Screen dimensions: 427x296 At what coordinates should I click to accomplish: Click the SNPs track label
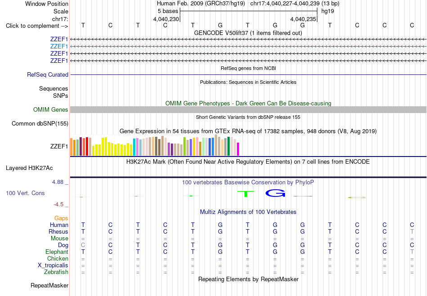(x=61, y=96)
